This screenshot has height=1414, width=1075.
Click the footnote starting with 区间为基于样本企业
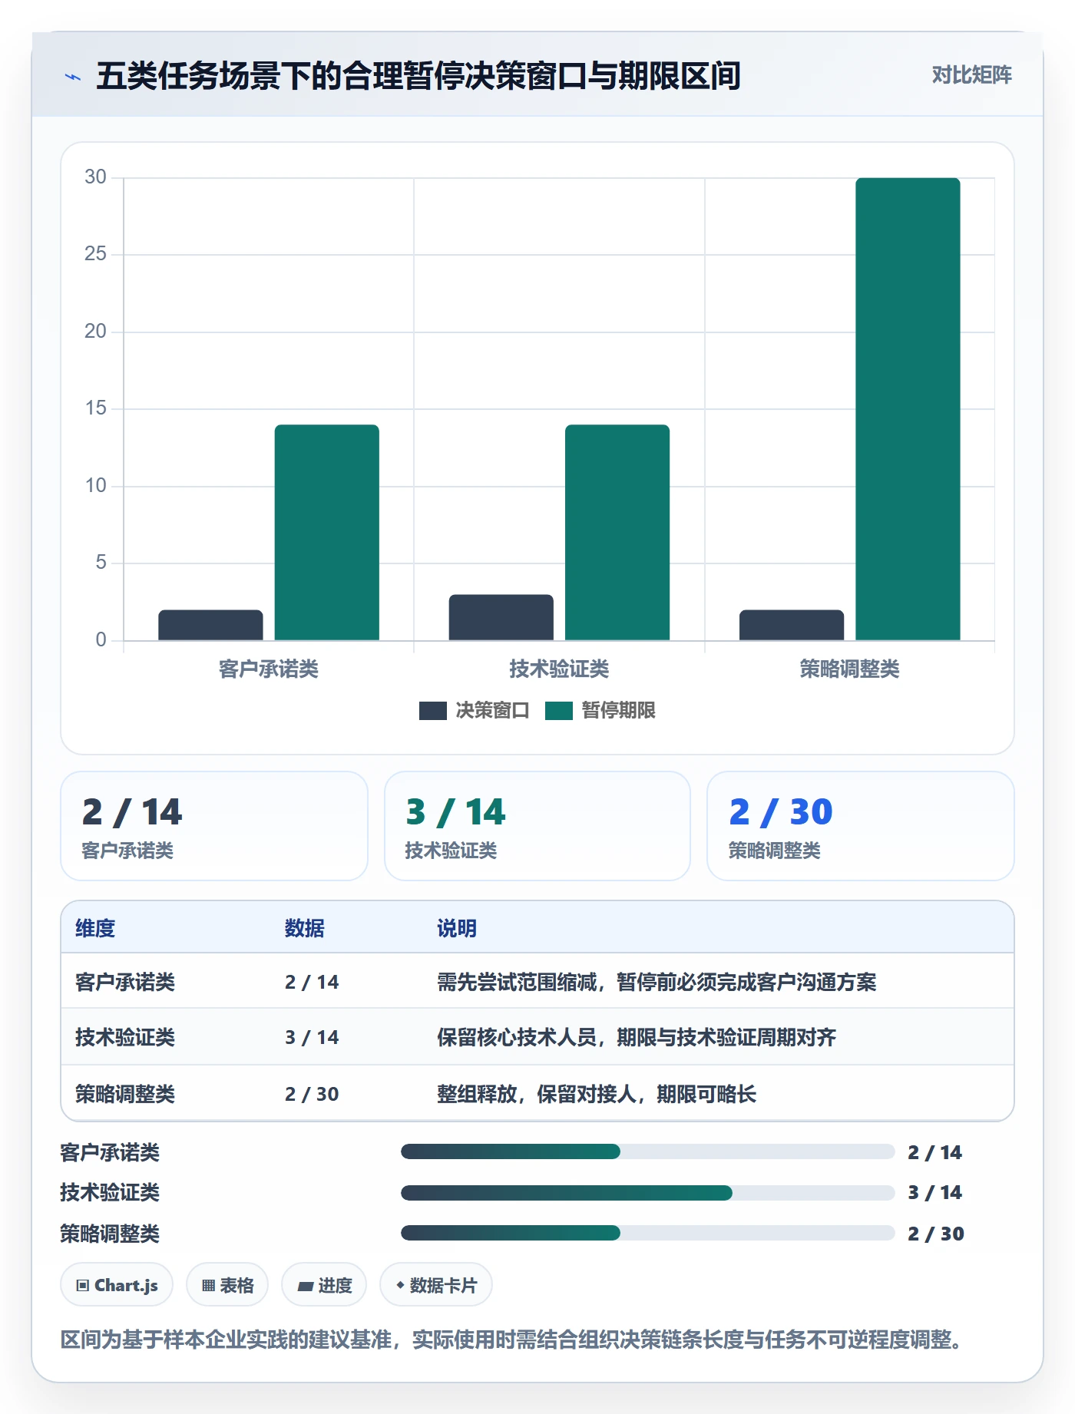[x=511, y=1340]
